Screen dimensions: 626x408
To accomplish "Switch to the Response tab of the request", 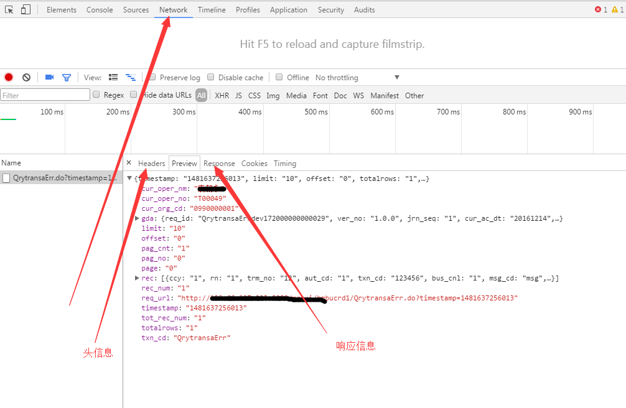I will point(219,164).
